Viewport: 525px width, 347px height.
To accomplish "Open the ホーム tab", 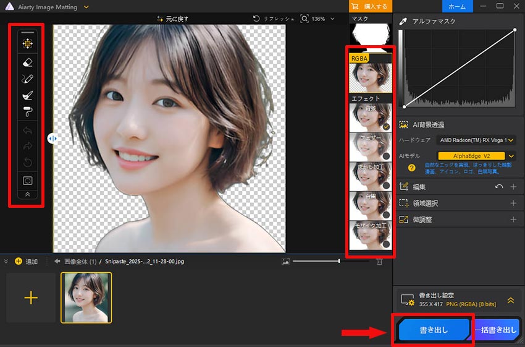I will tap(457, 6).
